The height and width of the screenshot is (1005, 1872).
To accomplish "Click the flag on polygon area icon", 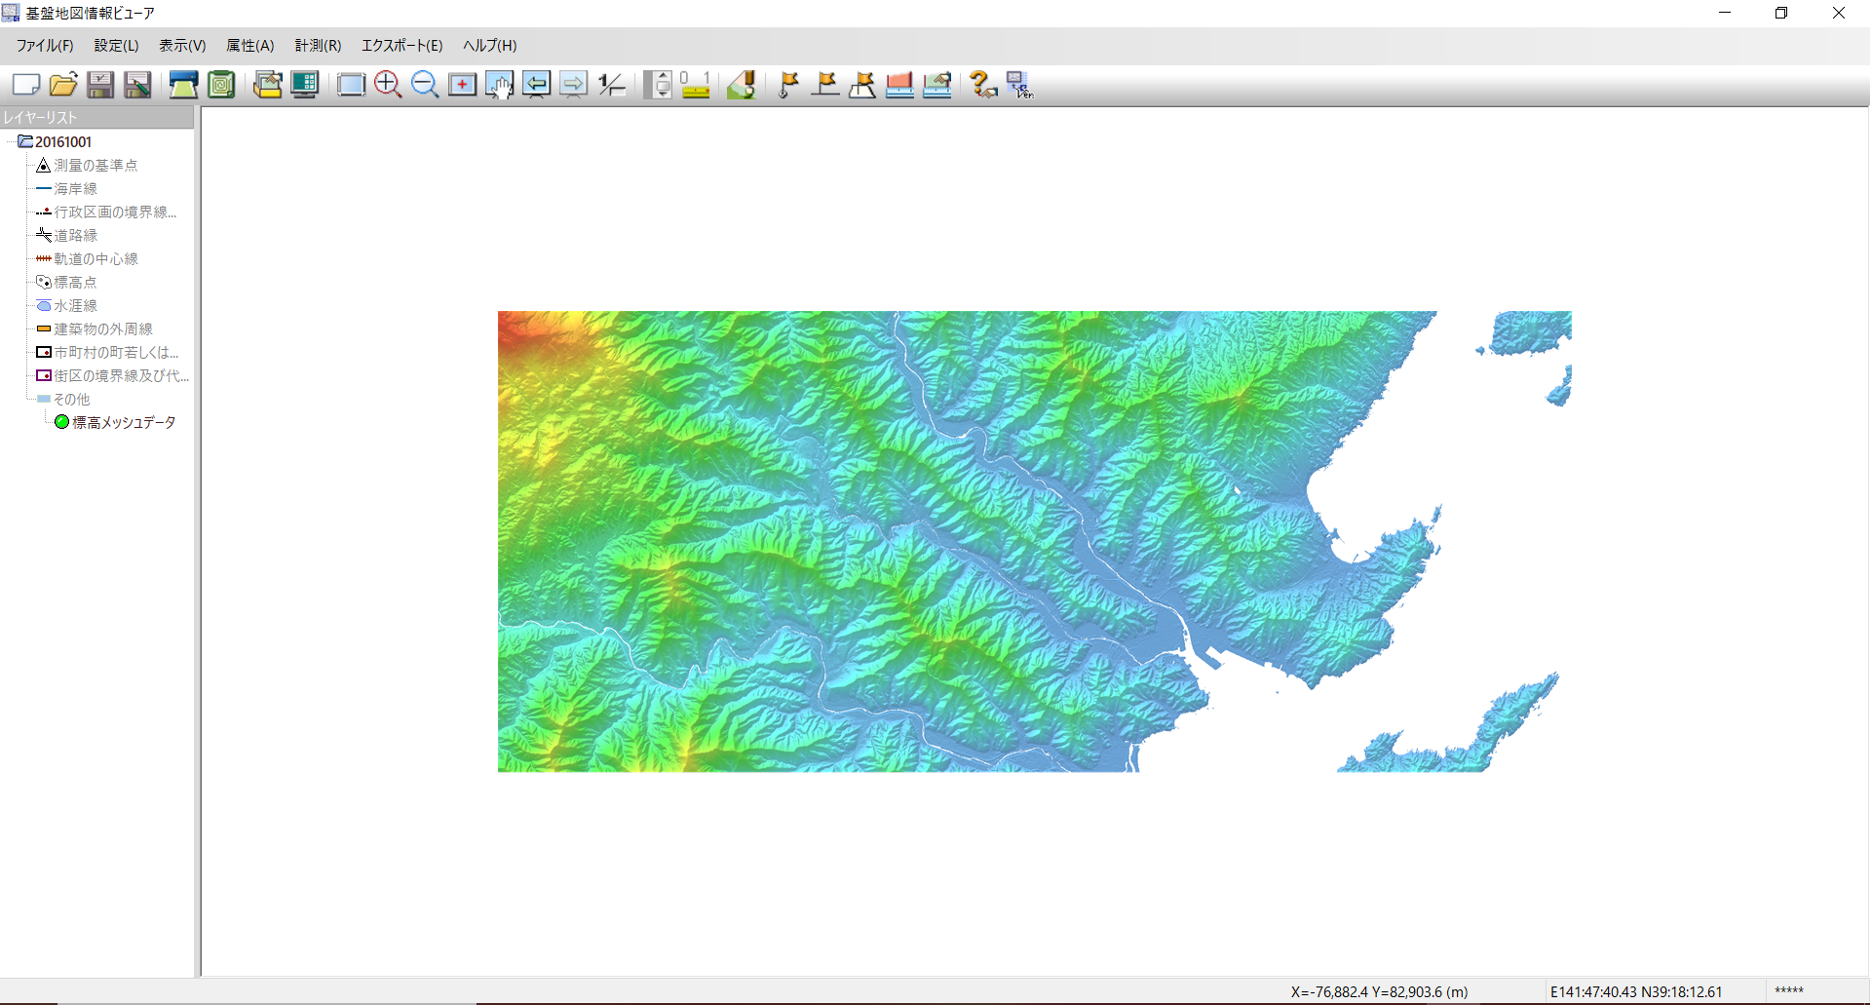I will (862, 85).
